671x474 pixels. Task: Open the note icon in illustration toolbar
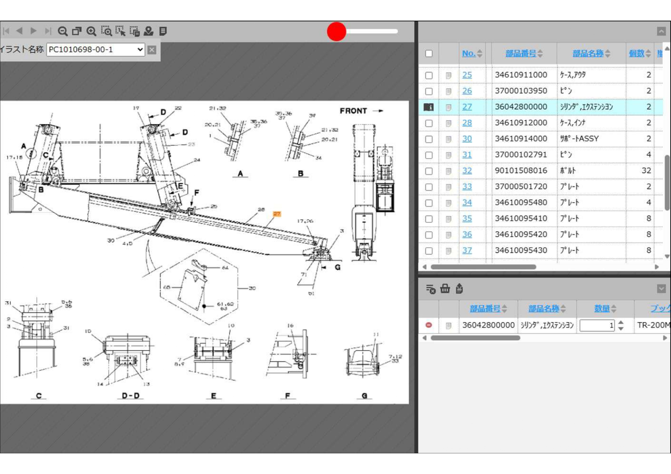click(x=163, y=31)
